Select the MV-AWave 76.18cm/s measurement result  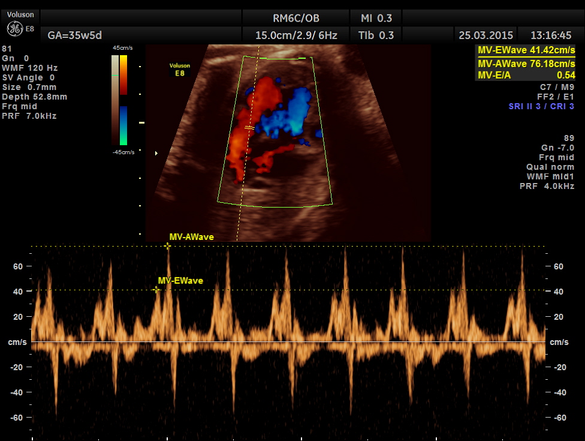coord(525,64)
